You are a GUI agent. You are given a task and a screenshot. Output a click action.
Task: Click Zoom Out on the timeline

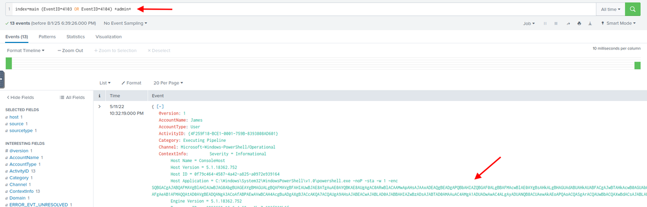pos(70,50)
